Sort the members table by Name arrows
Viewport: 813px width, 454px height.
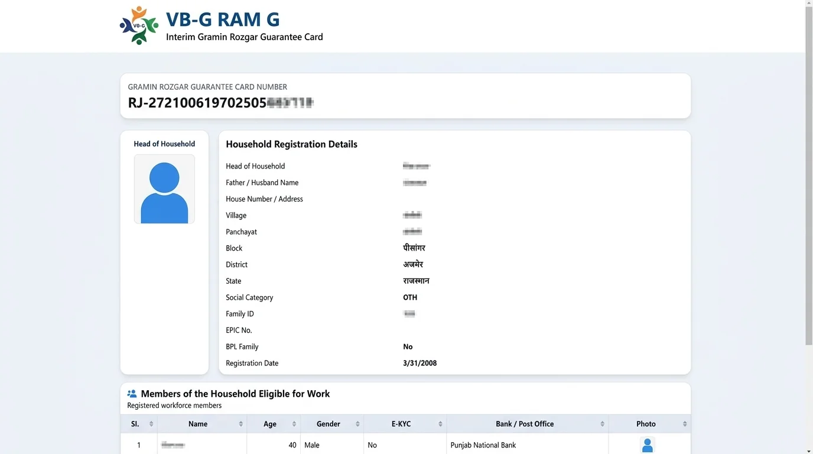(240, 424)
